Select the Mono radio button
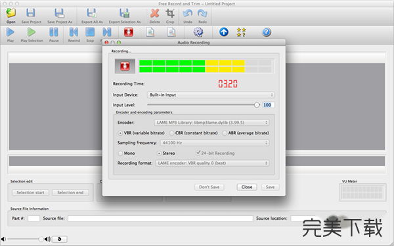The height and width of the screenshot is (246, 394). point(120,153)
